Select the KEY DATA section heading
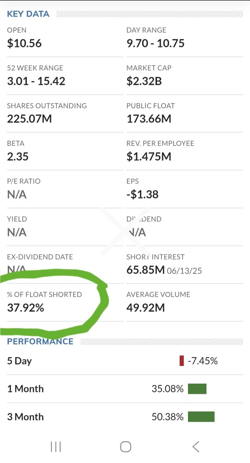250x463 pixels. click(28, 14)
